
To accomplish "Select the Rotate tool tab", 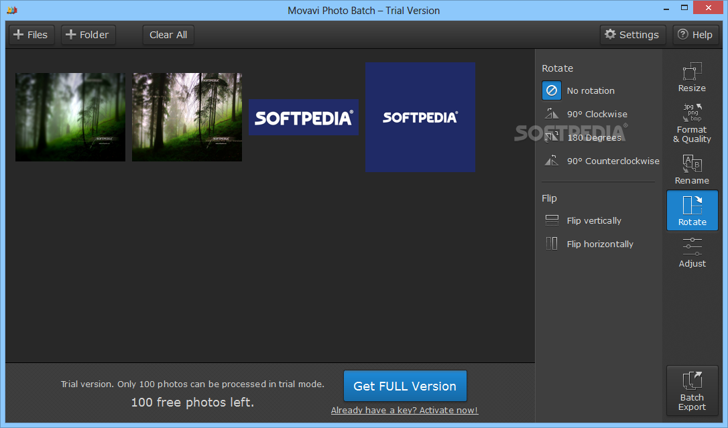I will [692, 210].
